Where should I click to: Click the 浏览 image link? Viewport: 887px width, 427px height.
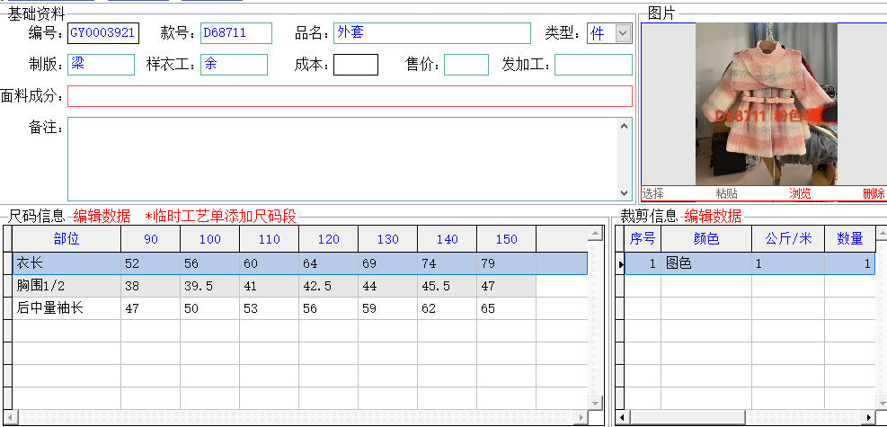(x=800, y=193)
